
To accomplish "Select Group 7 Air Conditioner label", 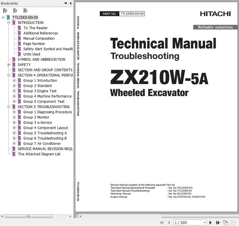I will tap(42, 143).
